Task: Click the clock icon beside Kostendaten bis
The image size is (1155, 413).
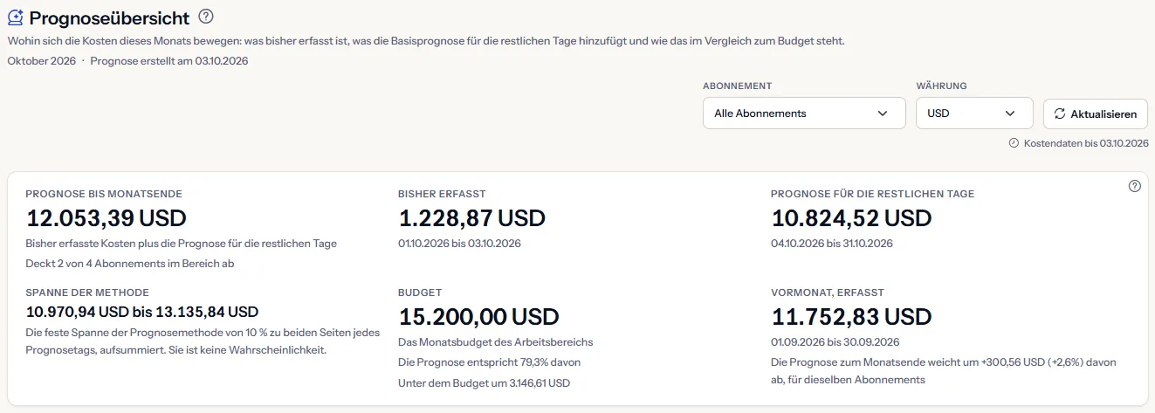Action: (1014, 143)
